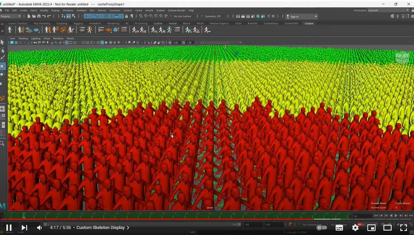
Task: Open YouTube settings gear
Action: point(355,228)
